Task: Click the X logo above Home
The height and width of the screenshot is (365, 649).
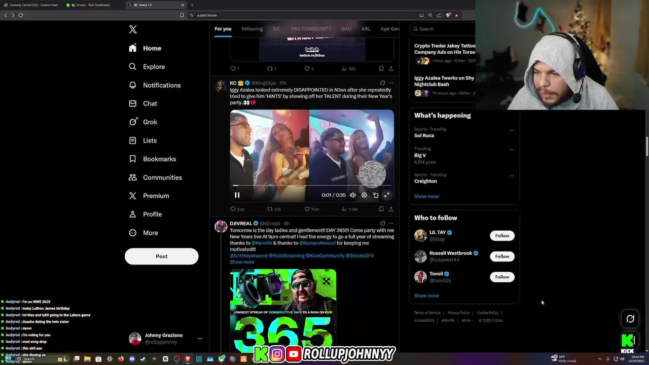Action: point(133,29)
